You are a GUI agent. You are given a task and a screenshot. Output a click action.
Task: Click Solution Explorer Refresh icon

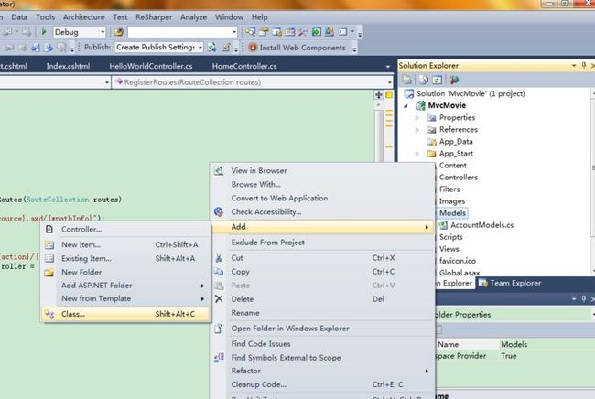(438, 80)
